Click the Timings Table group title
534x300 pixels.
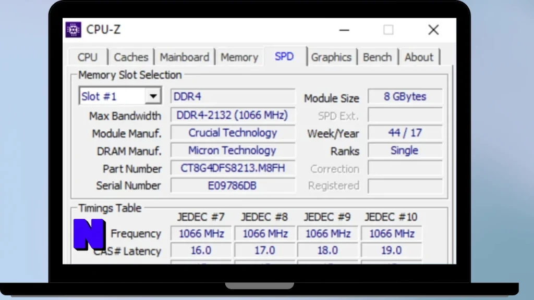[110, 208]
